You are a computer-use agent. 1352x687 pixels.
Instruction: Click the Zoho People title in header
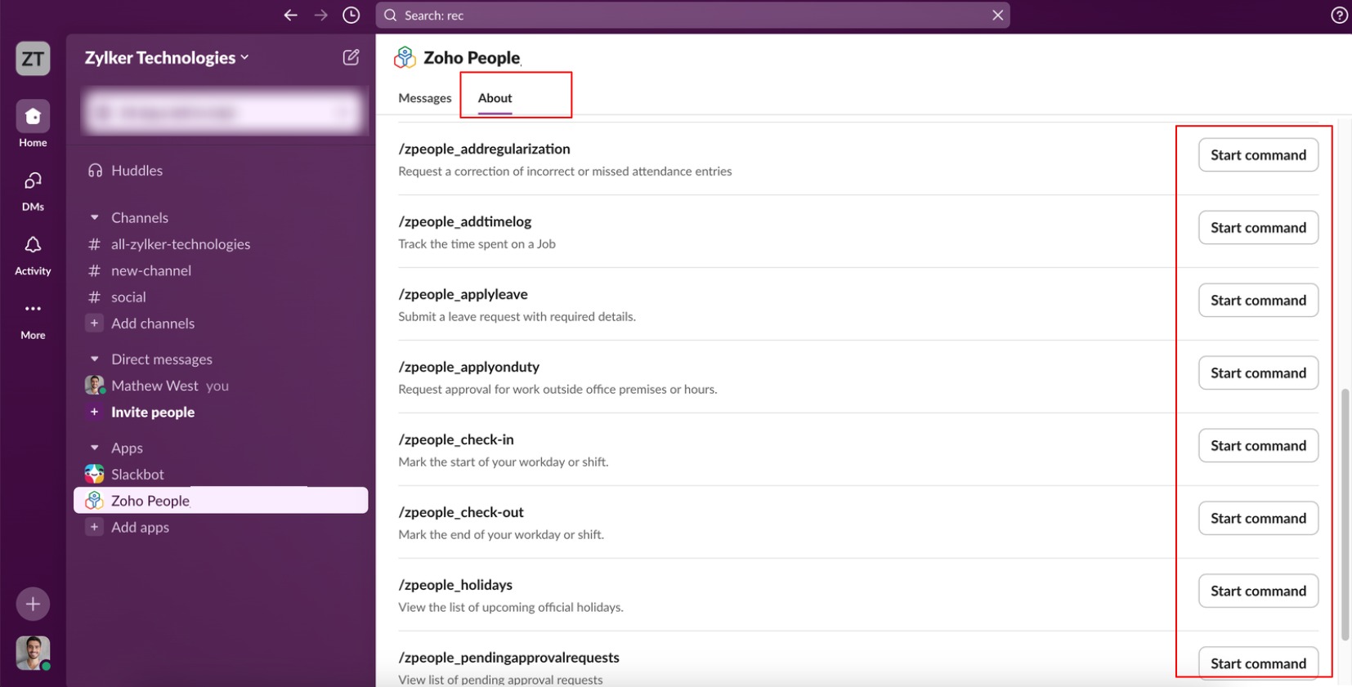pyautogui.click(x=472, y=58)
